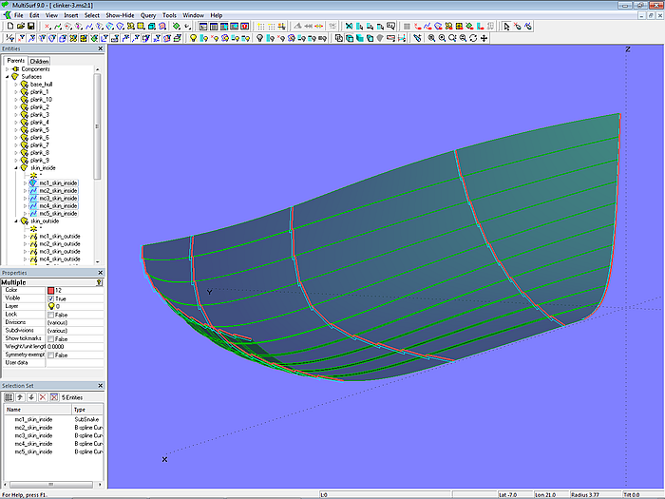Viewport: 665px width, 499px height.
Task: Switch to the Children tab
Action: click(39, 61)
